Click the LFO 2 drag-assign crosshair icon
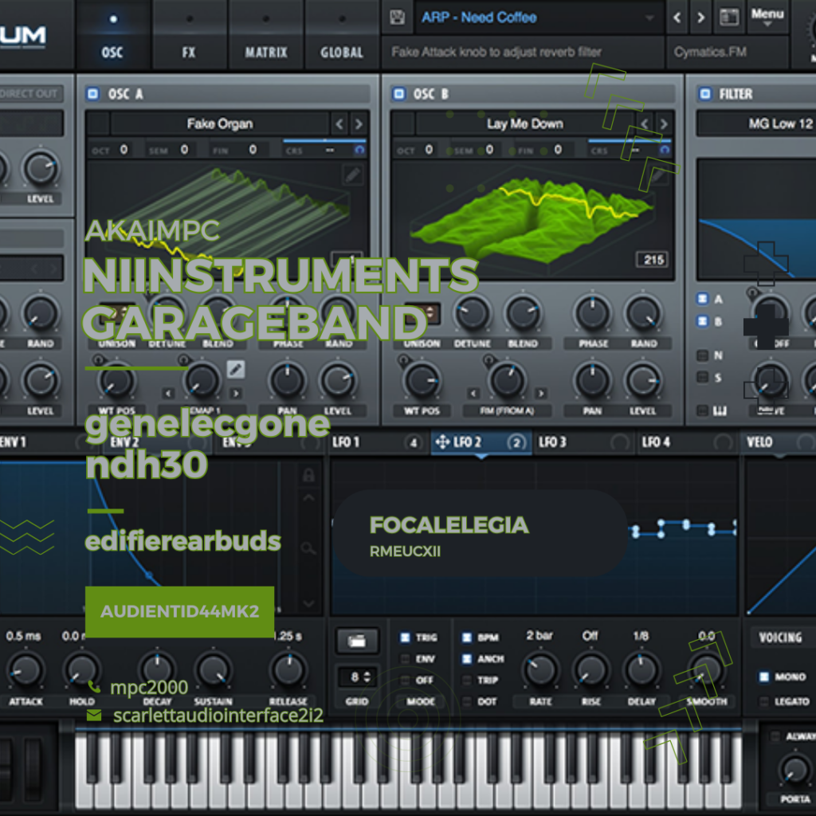 click(442, 442)
